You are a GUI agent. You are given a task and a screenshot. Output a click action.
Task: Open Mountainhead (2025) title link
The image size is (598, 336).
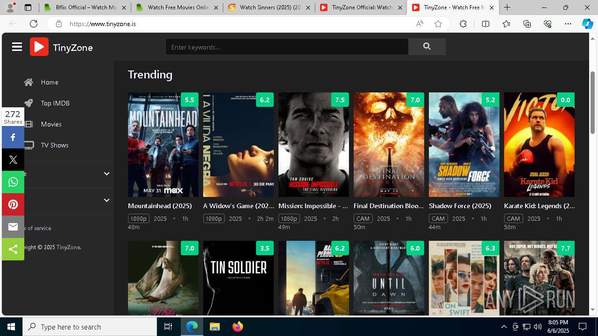160,206
